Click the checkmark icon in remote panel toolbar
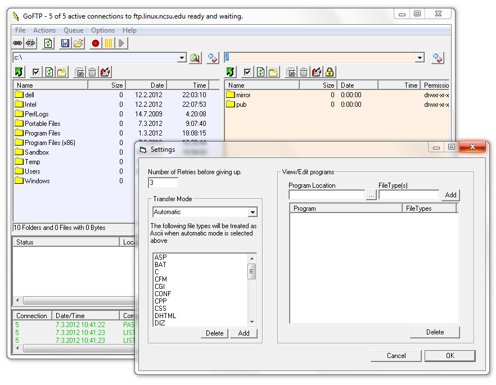The width and height of the screenshot is (496, 385). [247, 72]
